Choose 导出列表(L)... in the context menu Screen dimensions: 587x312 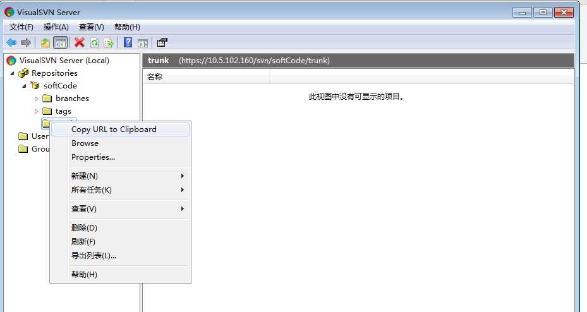coord(120,256)
